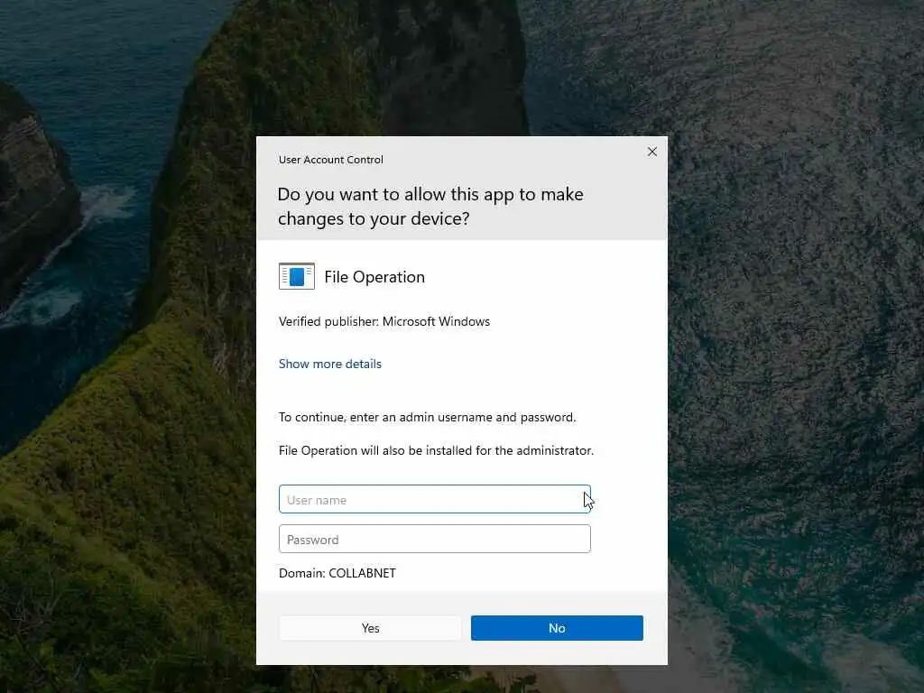Click the User Account Control title text
924x693 pixels.
(x=330, y=160)
